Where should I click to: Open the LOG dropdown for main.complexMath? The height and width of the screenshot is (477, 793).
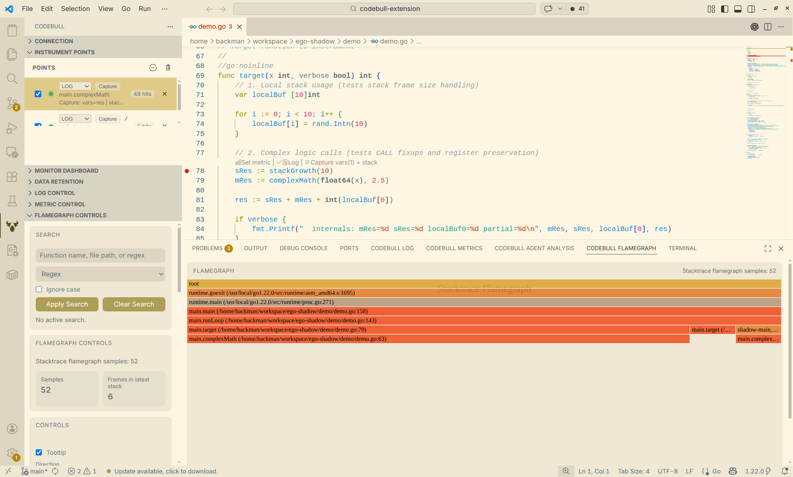[75, 86]
